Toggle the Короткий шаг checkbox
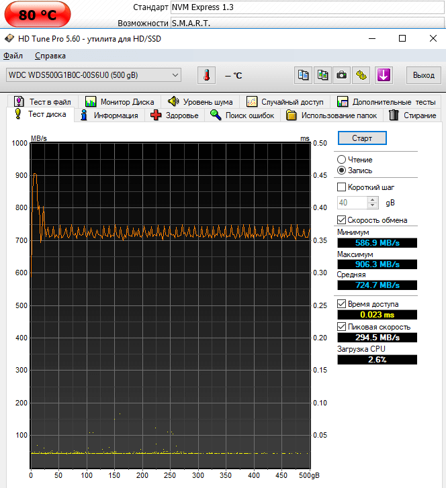Screen dimensions: 446x488 [x=342, y=187]
